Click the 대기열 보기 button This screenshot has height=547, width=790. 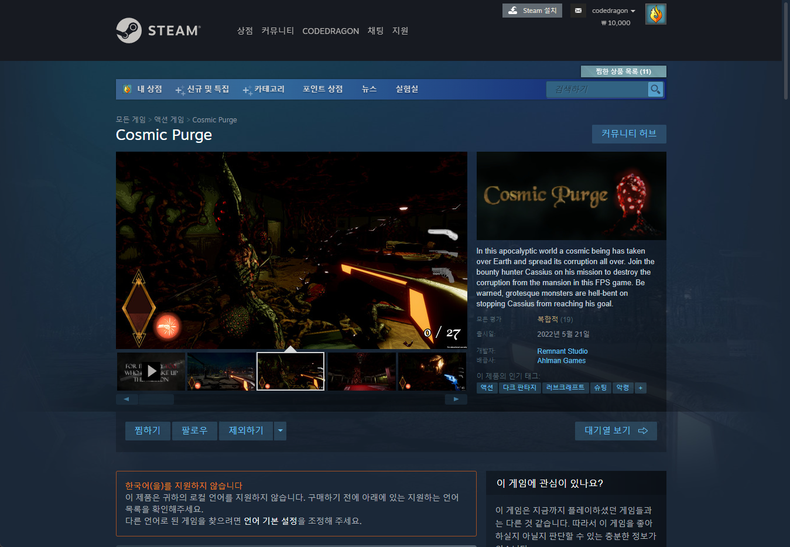click(x=615, y=431)
